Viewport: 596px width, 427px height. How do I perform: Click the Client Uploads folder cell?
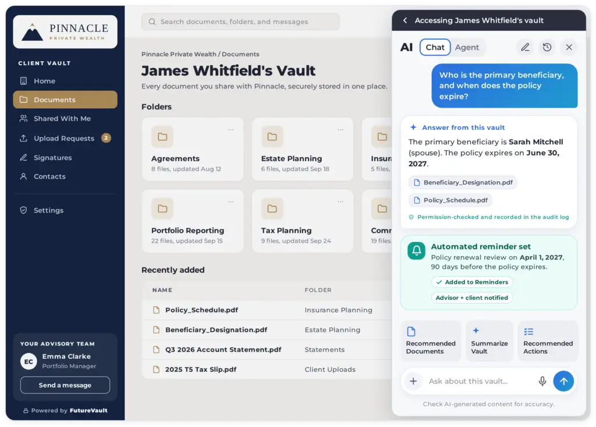330,369
